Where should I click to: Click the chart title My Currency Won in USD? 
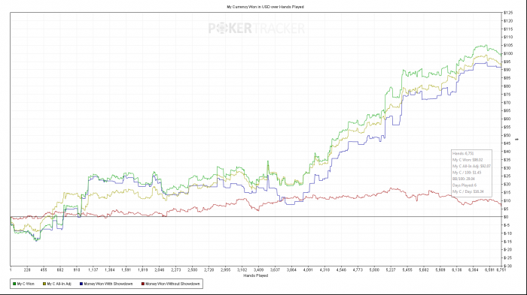(x=265, y=7)
